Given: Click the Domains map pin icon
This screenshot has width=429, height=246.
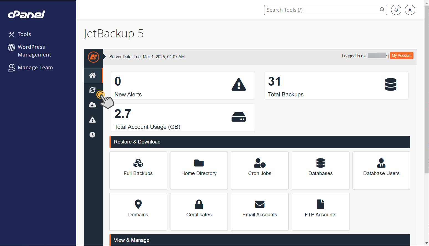Looking at the screenshot, I should click(x=138, y=204).
